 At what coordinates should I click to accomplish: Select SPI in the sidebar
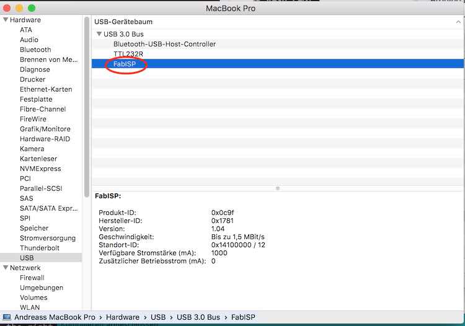[25, 218]
